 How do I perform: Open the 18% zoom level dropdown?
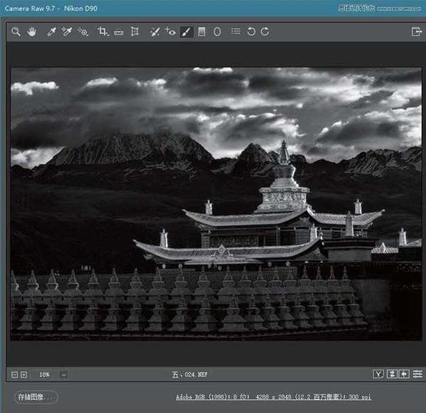click(x=63, y=375)
